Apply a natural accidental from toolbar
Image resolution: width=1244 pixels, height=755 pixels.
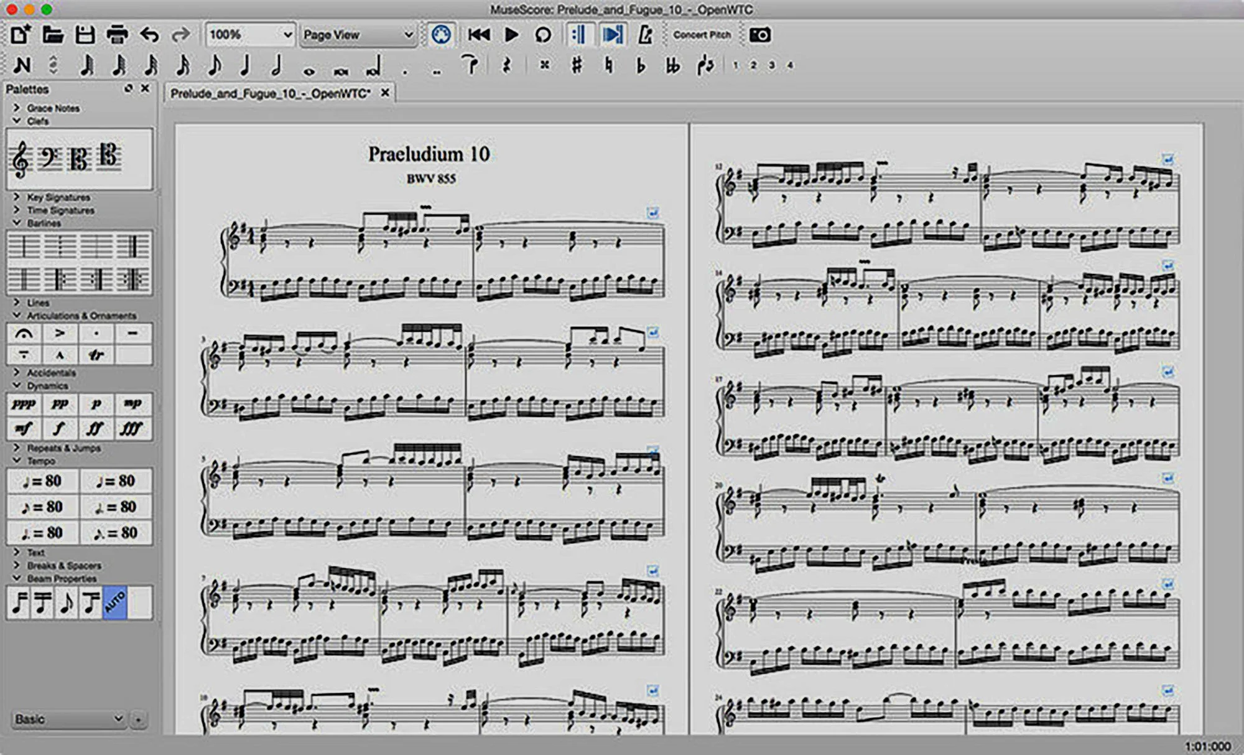tap(609, 65)
